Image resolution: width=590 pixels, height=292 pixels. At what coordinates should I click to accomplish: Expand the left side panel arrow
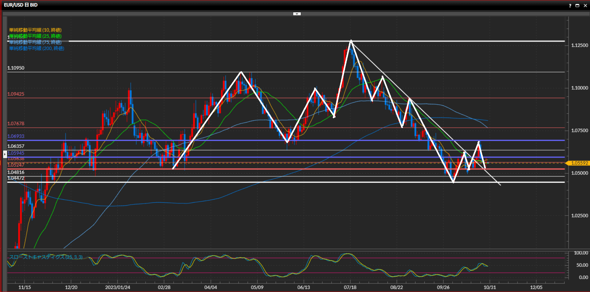5,154
